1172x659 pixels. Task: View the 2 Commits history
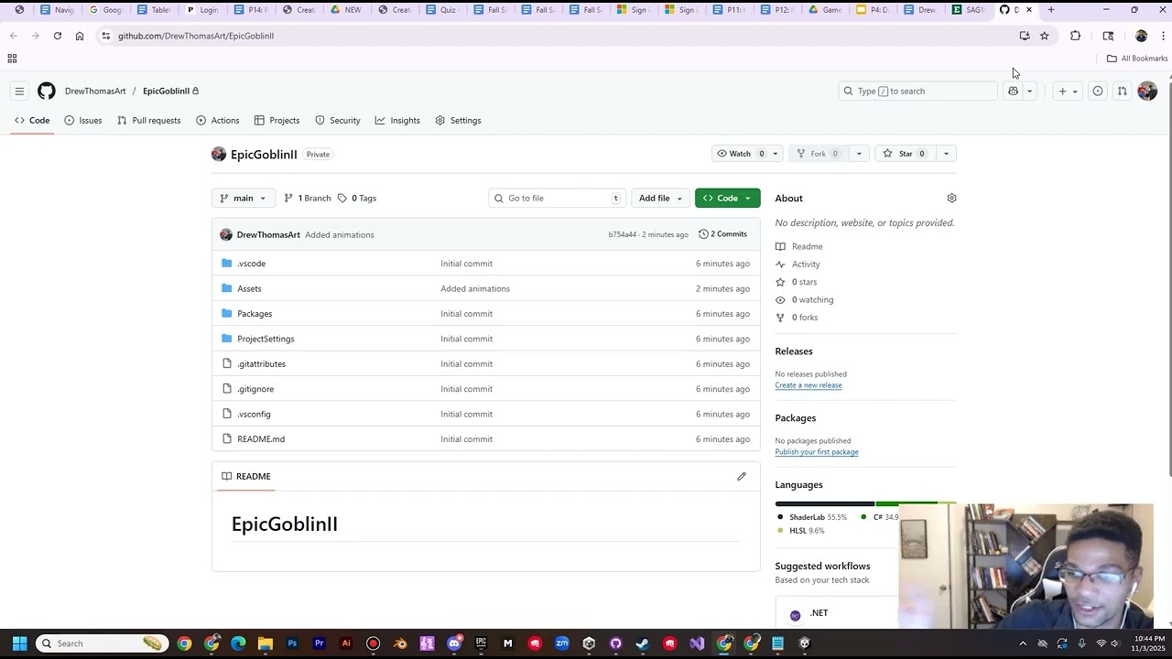click(x=722, y=234)
